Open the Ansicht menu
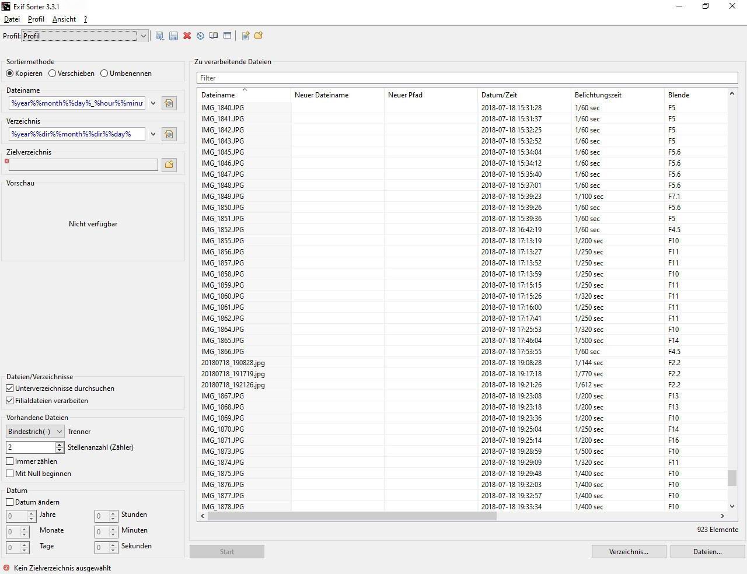 (x=64, y=19)
